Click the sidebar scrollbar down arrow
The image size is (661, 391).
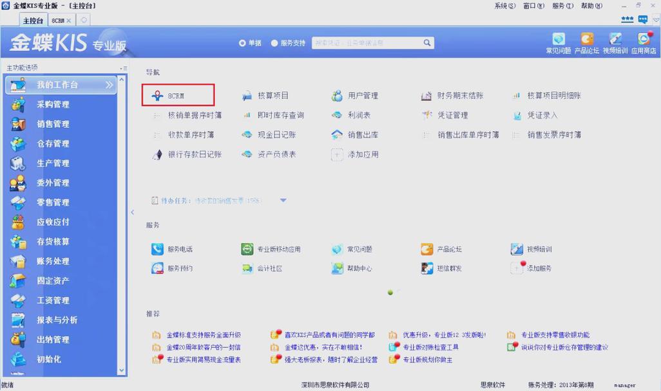click(x=121, y=370)
